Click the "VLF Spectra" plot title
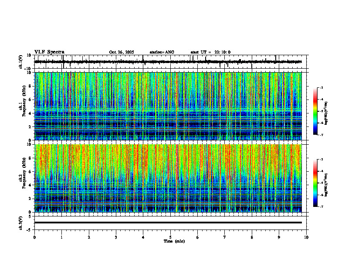Viewport: 345px width, 266px height. [x=49, y=52]
